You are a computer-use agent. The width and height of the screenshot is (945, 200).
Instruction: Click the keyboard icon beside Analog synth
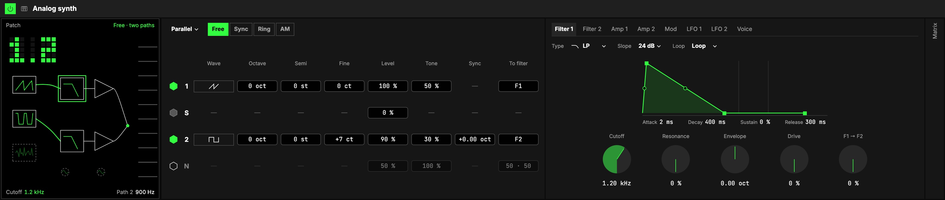(24, 8)
